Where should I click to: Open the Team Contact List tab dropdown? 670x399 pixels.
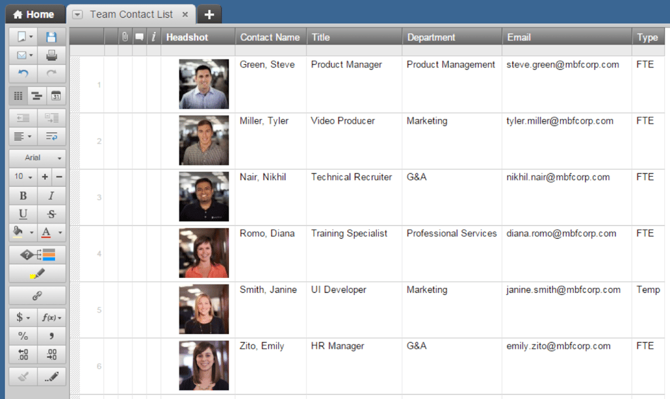77,14
